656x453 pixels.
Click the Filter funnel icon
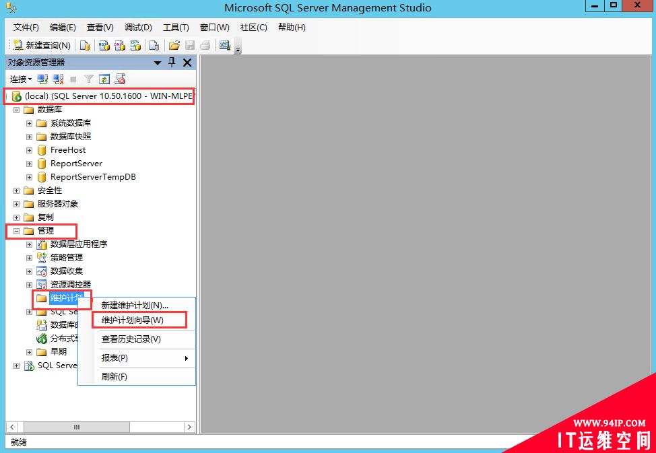(89, 79)
